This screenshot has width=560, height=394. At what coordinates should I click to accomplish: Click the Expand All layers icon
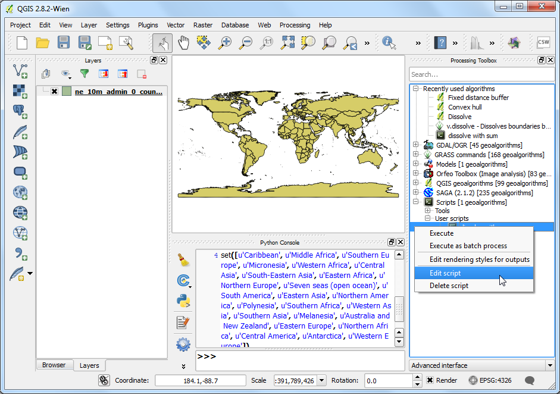(104, 74)
